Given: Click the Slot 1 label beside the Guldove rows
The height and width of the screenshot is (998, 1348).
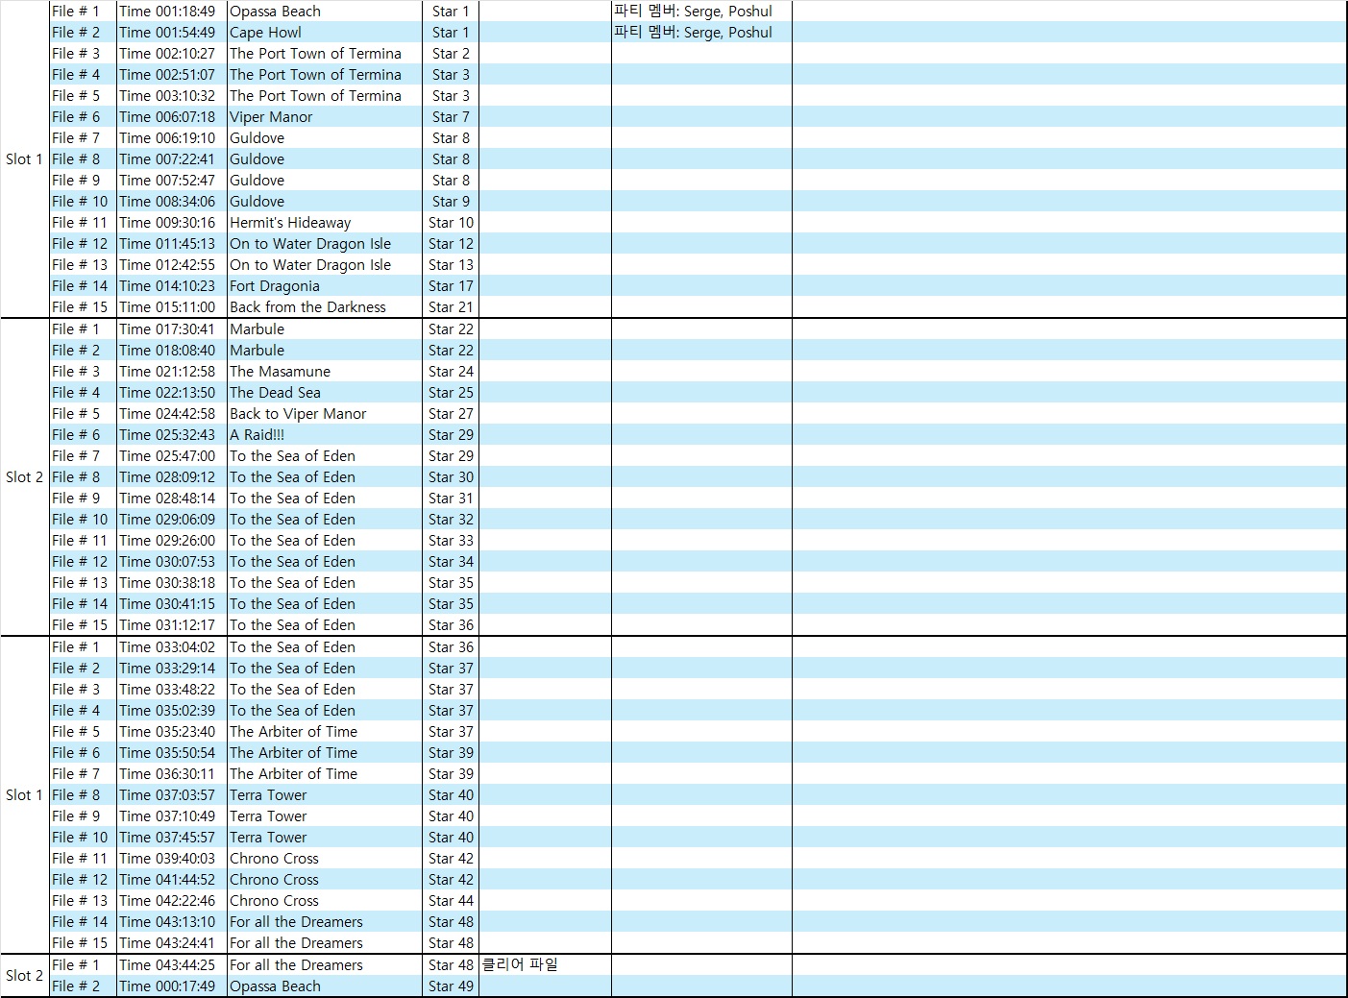Looking at the screenshot, I should (x=25, y=159).
